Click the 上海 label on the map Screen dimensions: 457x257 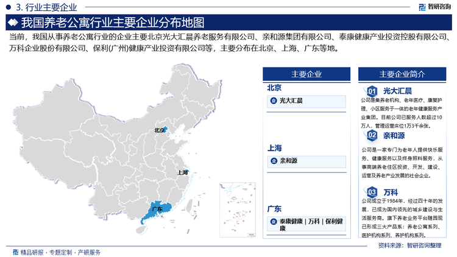pyautogui.click(x=182, y=172)
